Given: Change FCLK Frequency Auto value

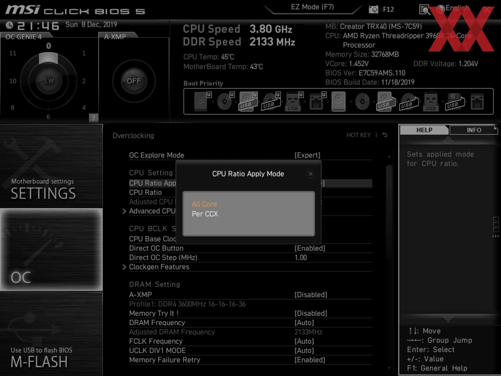Looking at the screenshot, I should 304,341.
